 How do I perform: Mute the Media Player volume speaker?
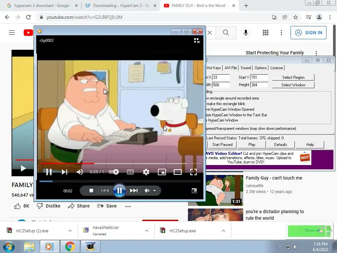pos(147,191)
